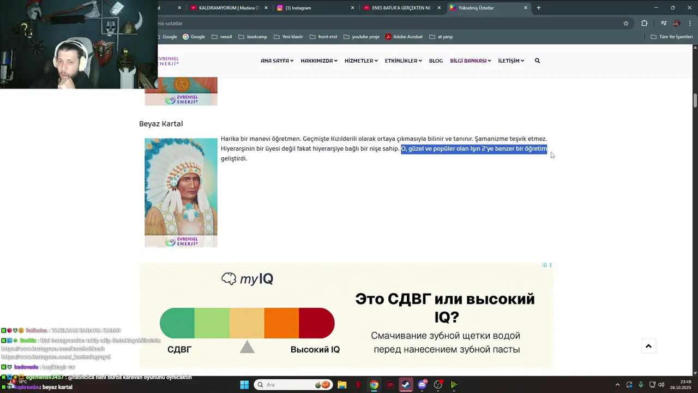698x393 pixels.
Task: Open the Yeni klasör bookmark folder
Action: coord(288,37)
